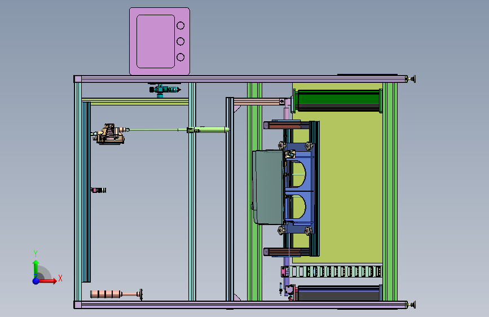489x317 pixels.
Task: Select the yellow-green crossbar in the left bay
Action: click(135, 102)
